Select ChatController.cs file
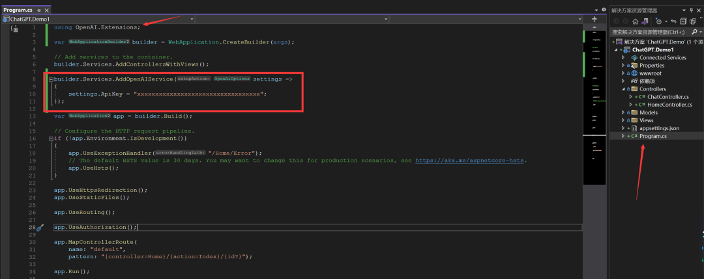Screen dimensions: 704x279 (667, 97)
